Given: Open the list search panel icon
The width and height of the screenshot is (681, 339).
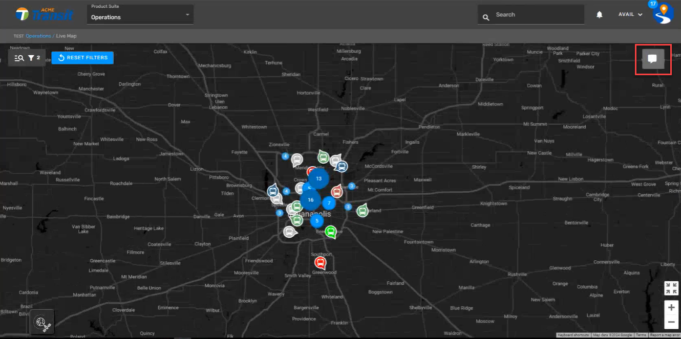Looking at the screenshot, I should 19,58.
